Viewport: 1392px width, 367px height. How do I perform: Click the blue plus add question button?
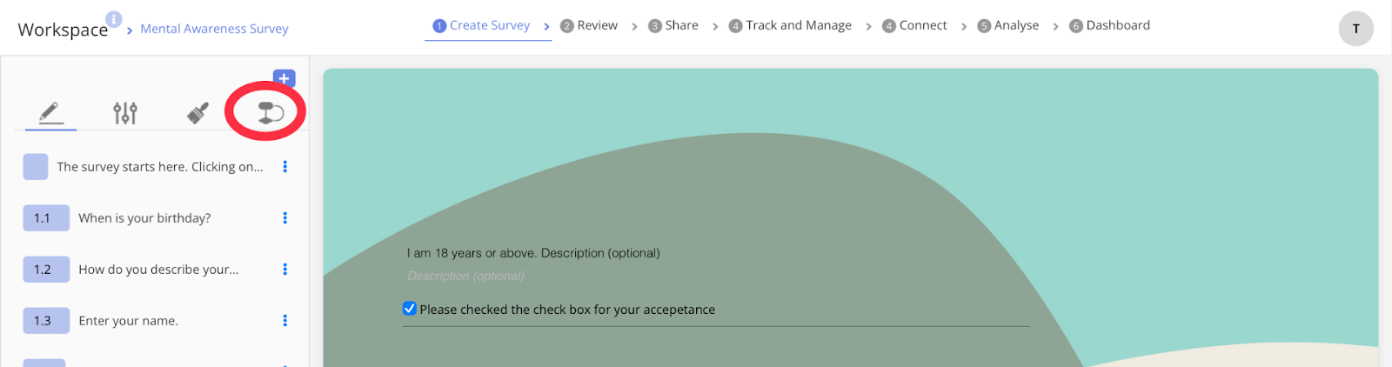point(284,78)
